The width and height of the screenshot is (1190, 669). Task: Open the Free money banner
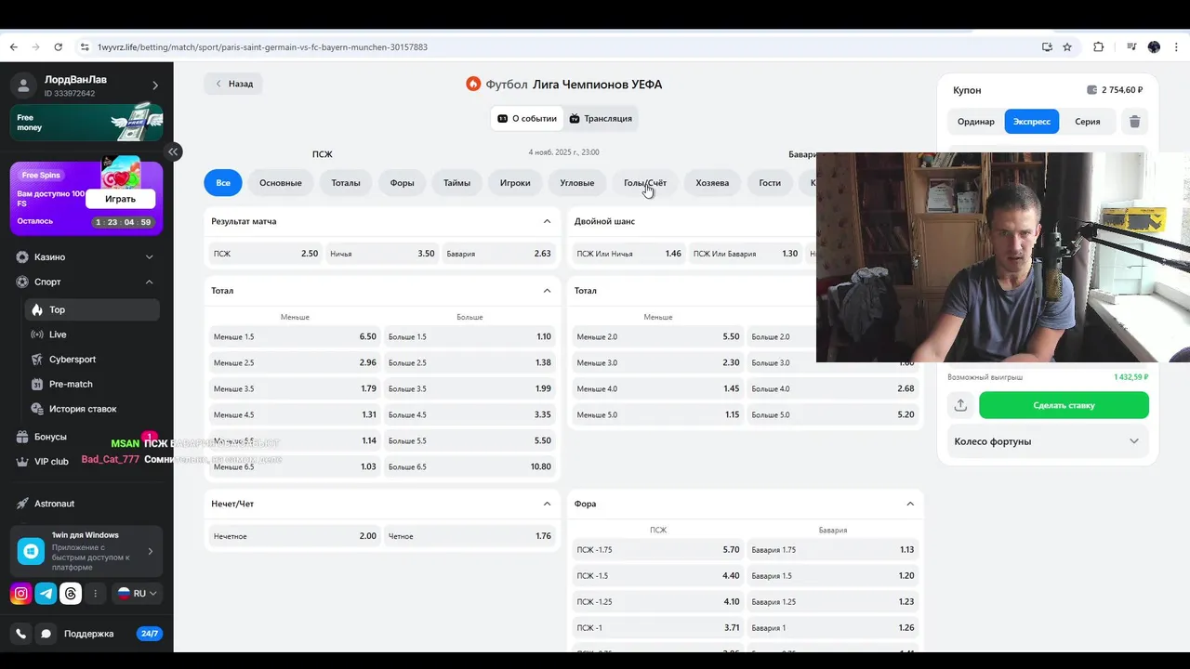click(x=86, y=123)
